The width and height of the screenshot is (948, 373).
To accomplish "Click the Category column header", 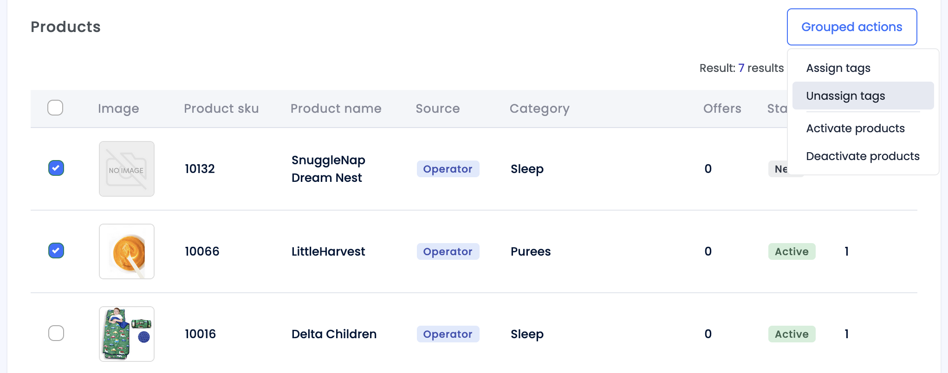I will coord(539,108).
